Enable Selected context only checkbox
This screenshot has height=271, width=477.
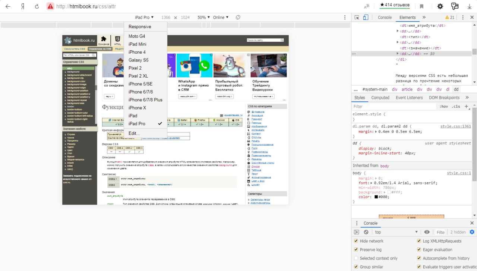(356, 258)
